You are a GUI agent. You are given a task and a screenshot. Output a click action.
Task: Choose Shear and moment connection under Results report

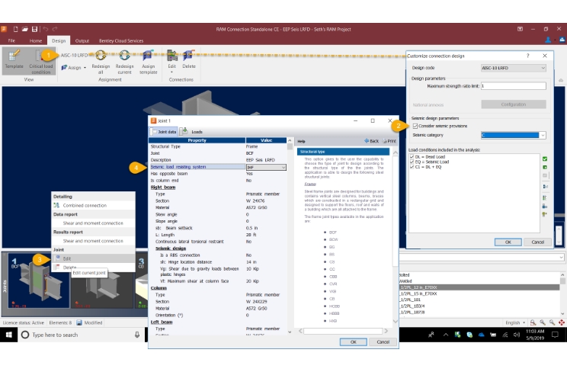coord(93,241)
